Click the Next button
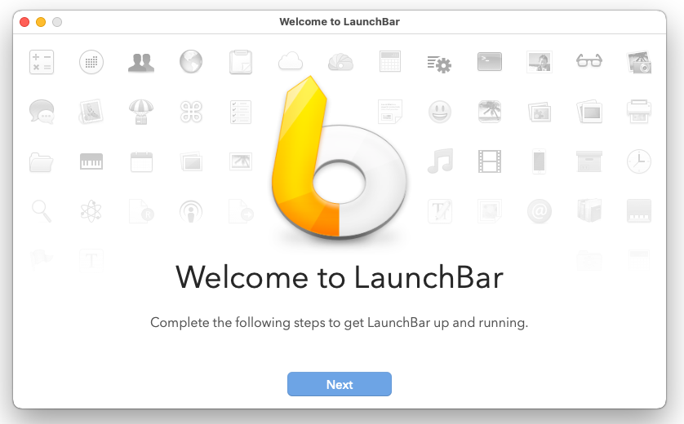The height and width of the screenshot is (424, 684). click(x=339, y=384)
